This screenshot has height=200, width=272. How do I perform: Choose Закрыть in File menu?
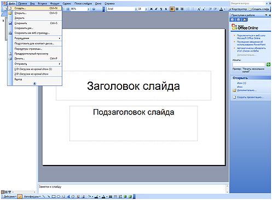(x=34, y=18)
